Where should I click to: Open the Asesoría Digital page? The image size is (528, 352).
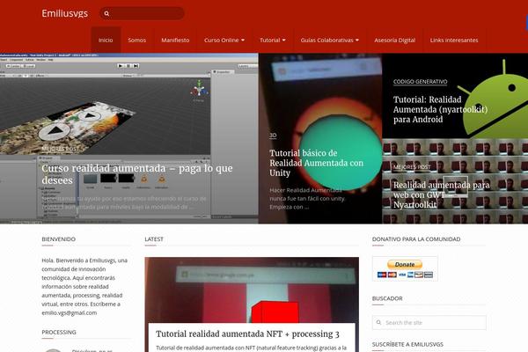tap(394, 40)
